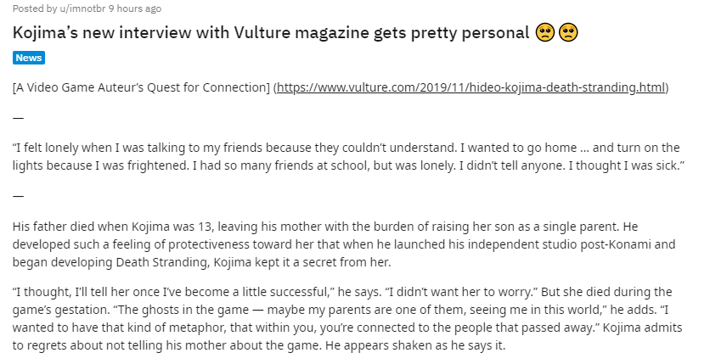710x364 pixels.
Task: Click the 'Posted by' label text
Action: pyautogui.click(x=35, y=8)
